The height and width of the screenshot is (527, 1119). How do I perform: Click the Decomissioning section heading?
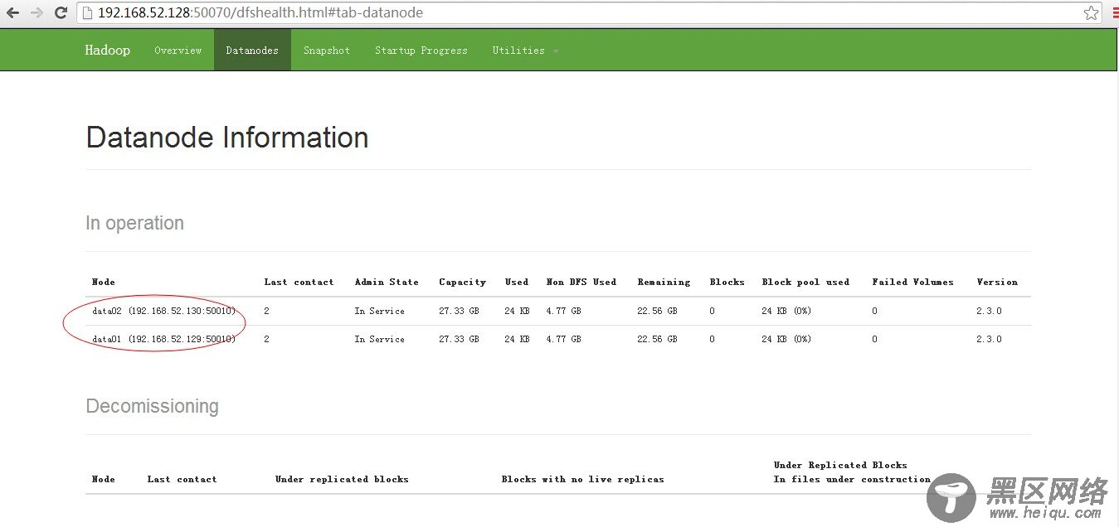click(x=152, y=406)
